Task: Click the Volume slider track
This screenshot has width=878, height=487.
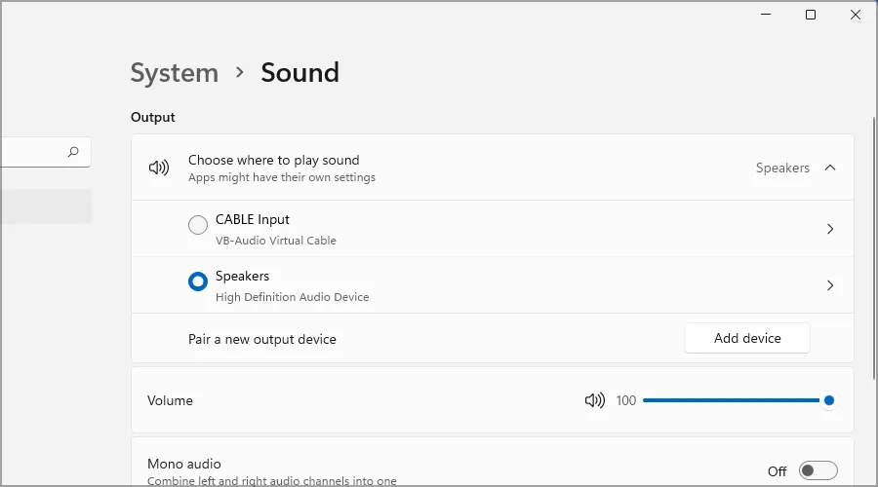Action: [732, 400]
